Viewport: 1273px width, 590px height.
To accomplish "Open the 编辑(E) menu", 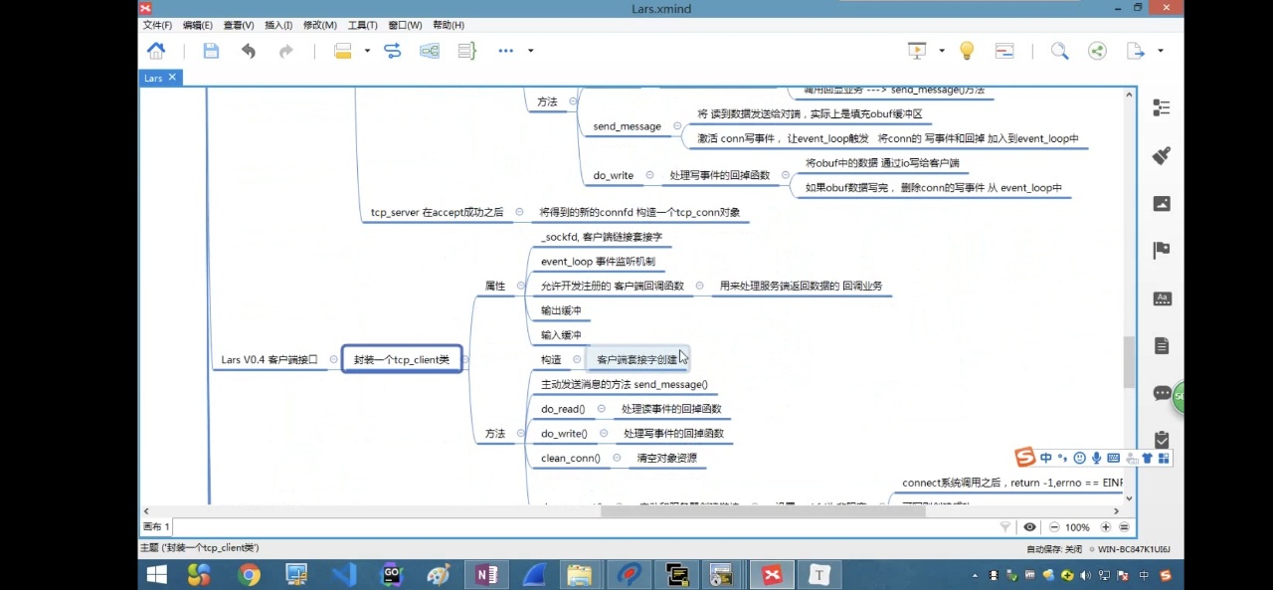I will click(197, 25).
